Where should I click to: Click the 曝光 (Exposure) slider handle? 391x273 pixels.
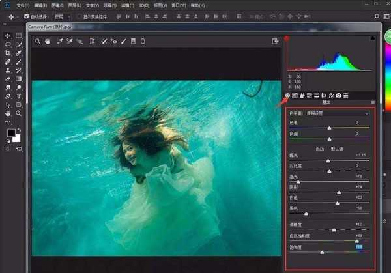click(x=328, y=161)
